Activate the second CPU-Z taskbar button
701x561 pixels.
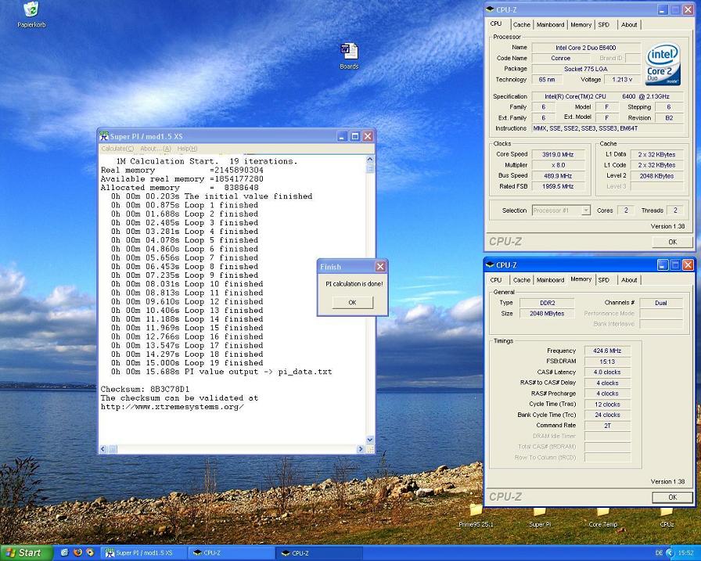coord(318,553)
